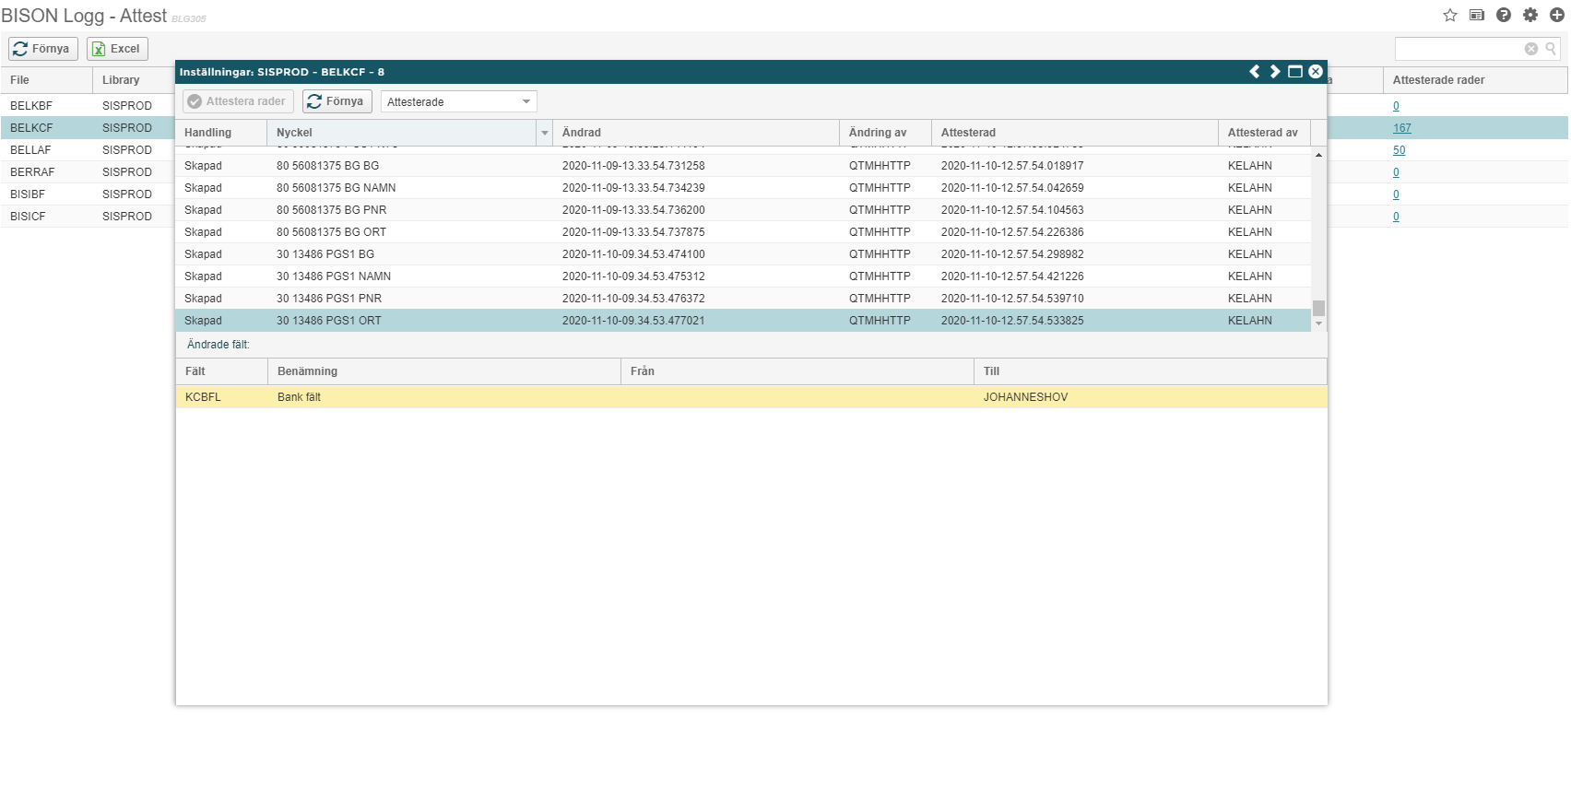Sort by Ändring av column header
1571x800 pixels.
885,133
